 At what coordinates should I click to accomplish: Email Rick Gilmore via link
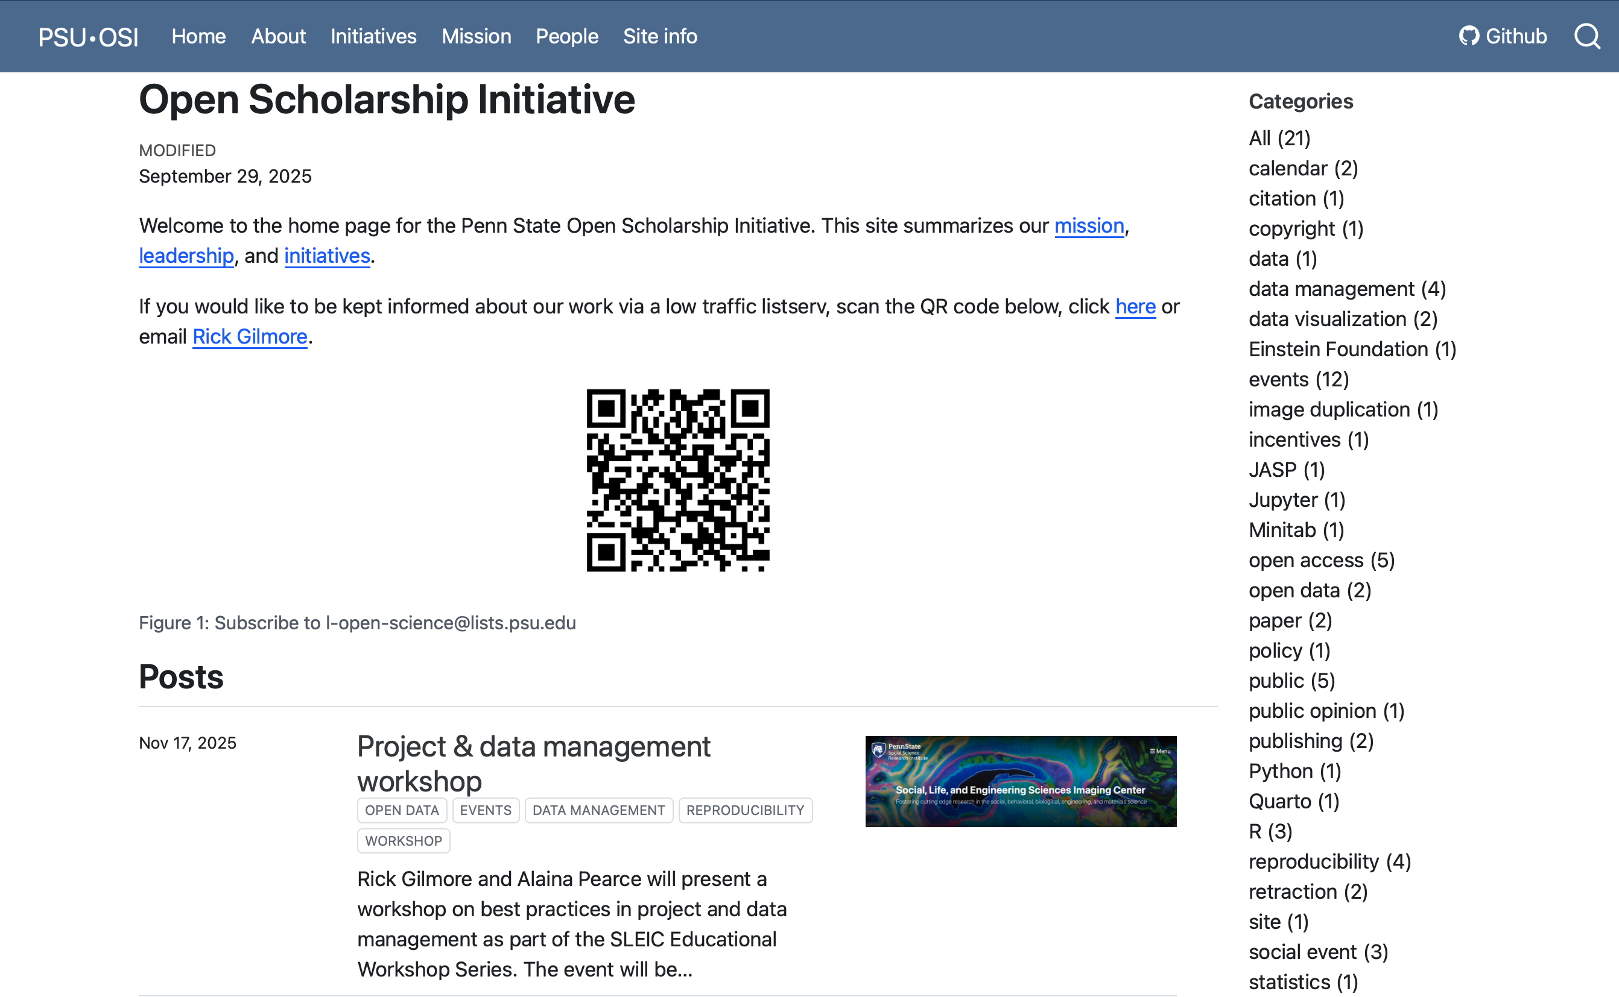(x=249, y=337)
